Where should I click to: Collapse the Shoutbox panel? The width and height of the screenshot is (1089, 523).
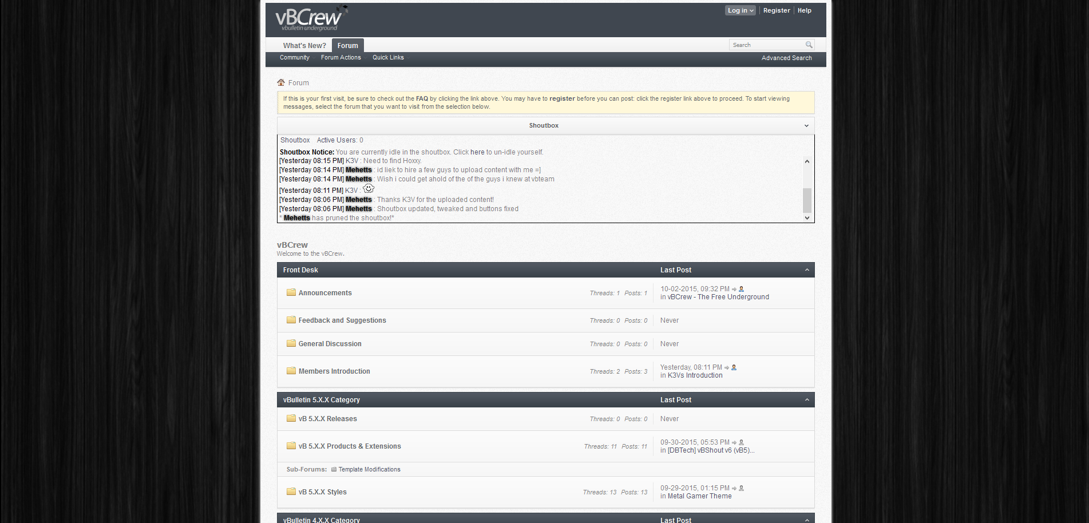pos(806,126)
